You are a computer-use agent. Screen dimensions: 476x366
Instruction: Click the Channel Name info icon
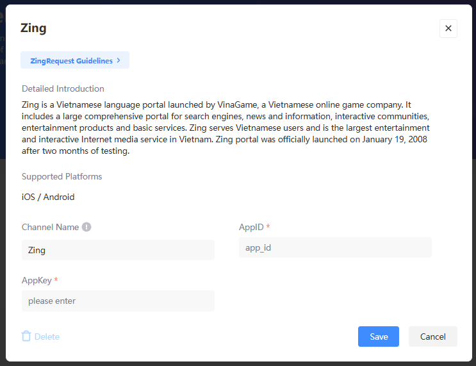point(86,227)
